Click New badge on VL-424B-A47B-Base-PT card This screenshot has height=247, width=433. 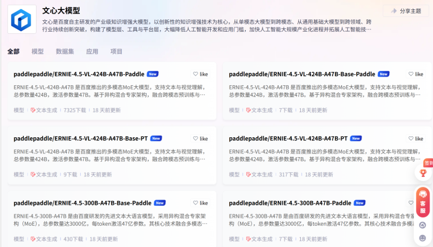point(156,139)
